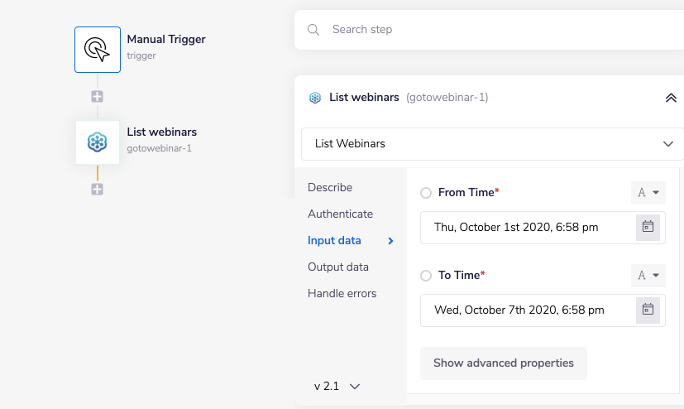Add step below Manual Trigger with plus
684x409 pixels.
pos(98,96)
